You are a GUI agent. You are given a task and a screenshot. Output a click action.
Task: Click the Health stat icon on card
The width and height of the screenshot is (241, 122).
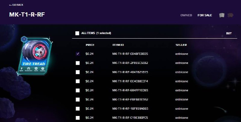point(36,68)
